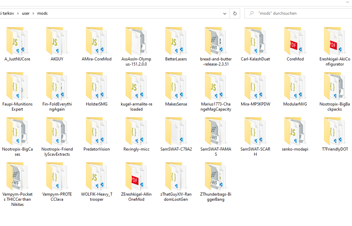Focus the "mods" durchsuchen search field
352x226 pixels.
click(x=298, y=13)
